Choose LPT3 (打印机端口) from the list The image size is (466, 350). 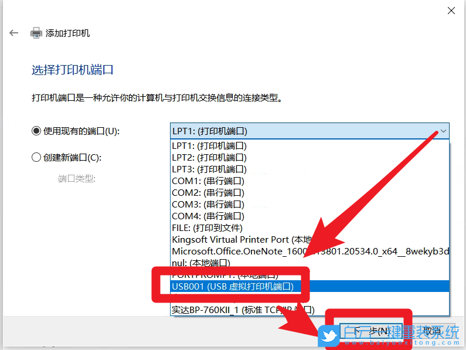[x=209, y=169]
